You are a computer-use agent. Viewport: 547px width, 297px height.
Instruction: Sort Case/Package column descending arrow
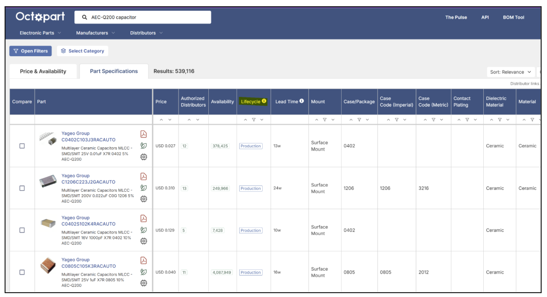point(367,120)
